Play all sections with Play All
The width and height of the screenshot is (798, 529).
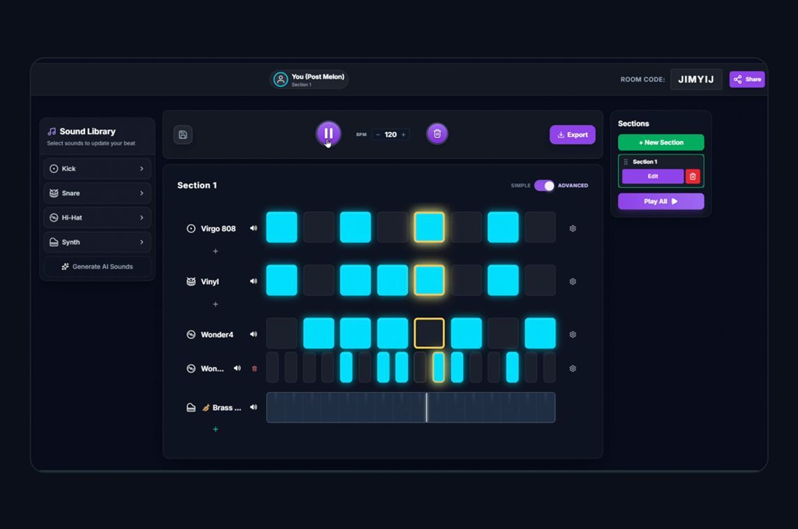point(661,201)
